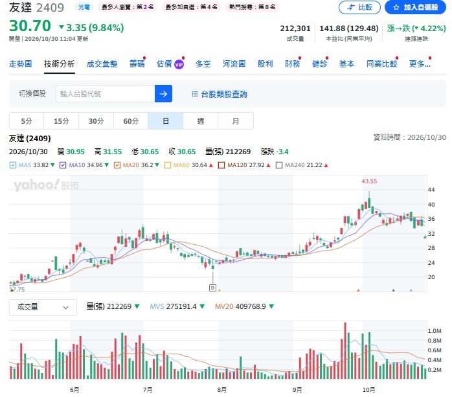Click the blue arrow search submit button

(x=163, y=93)
